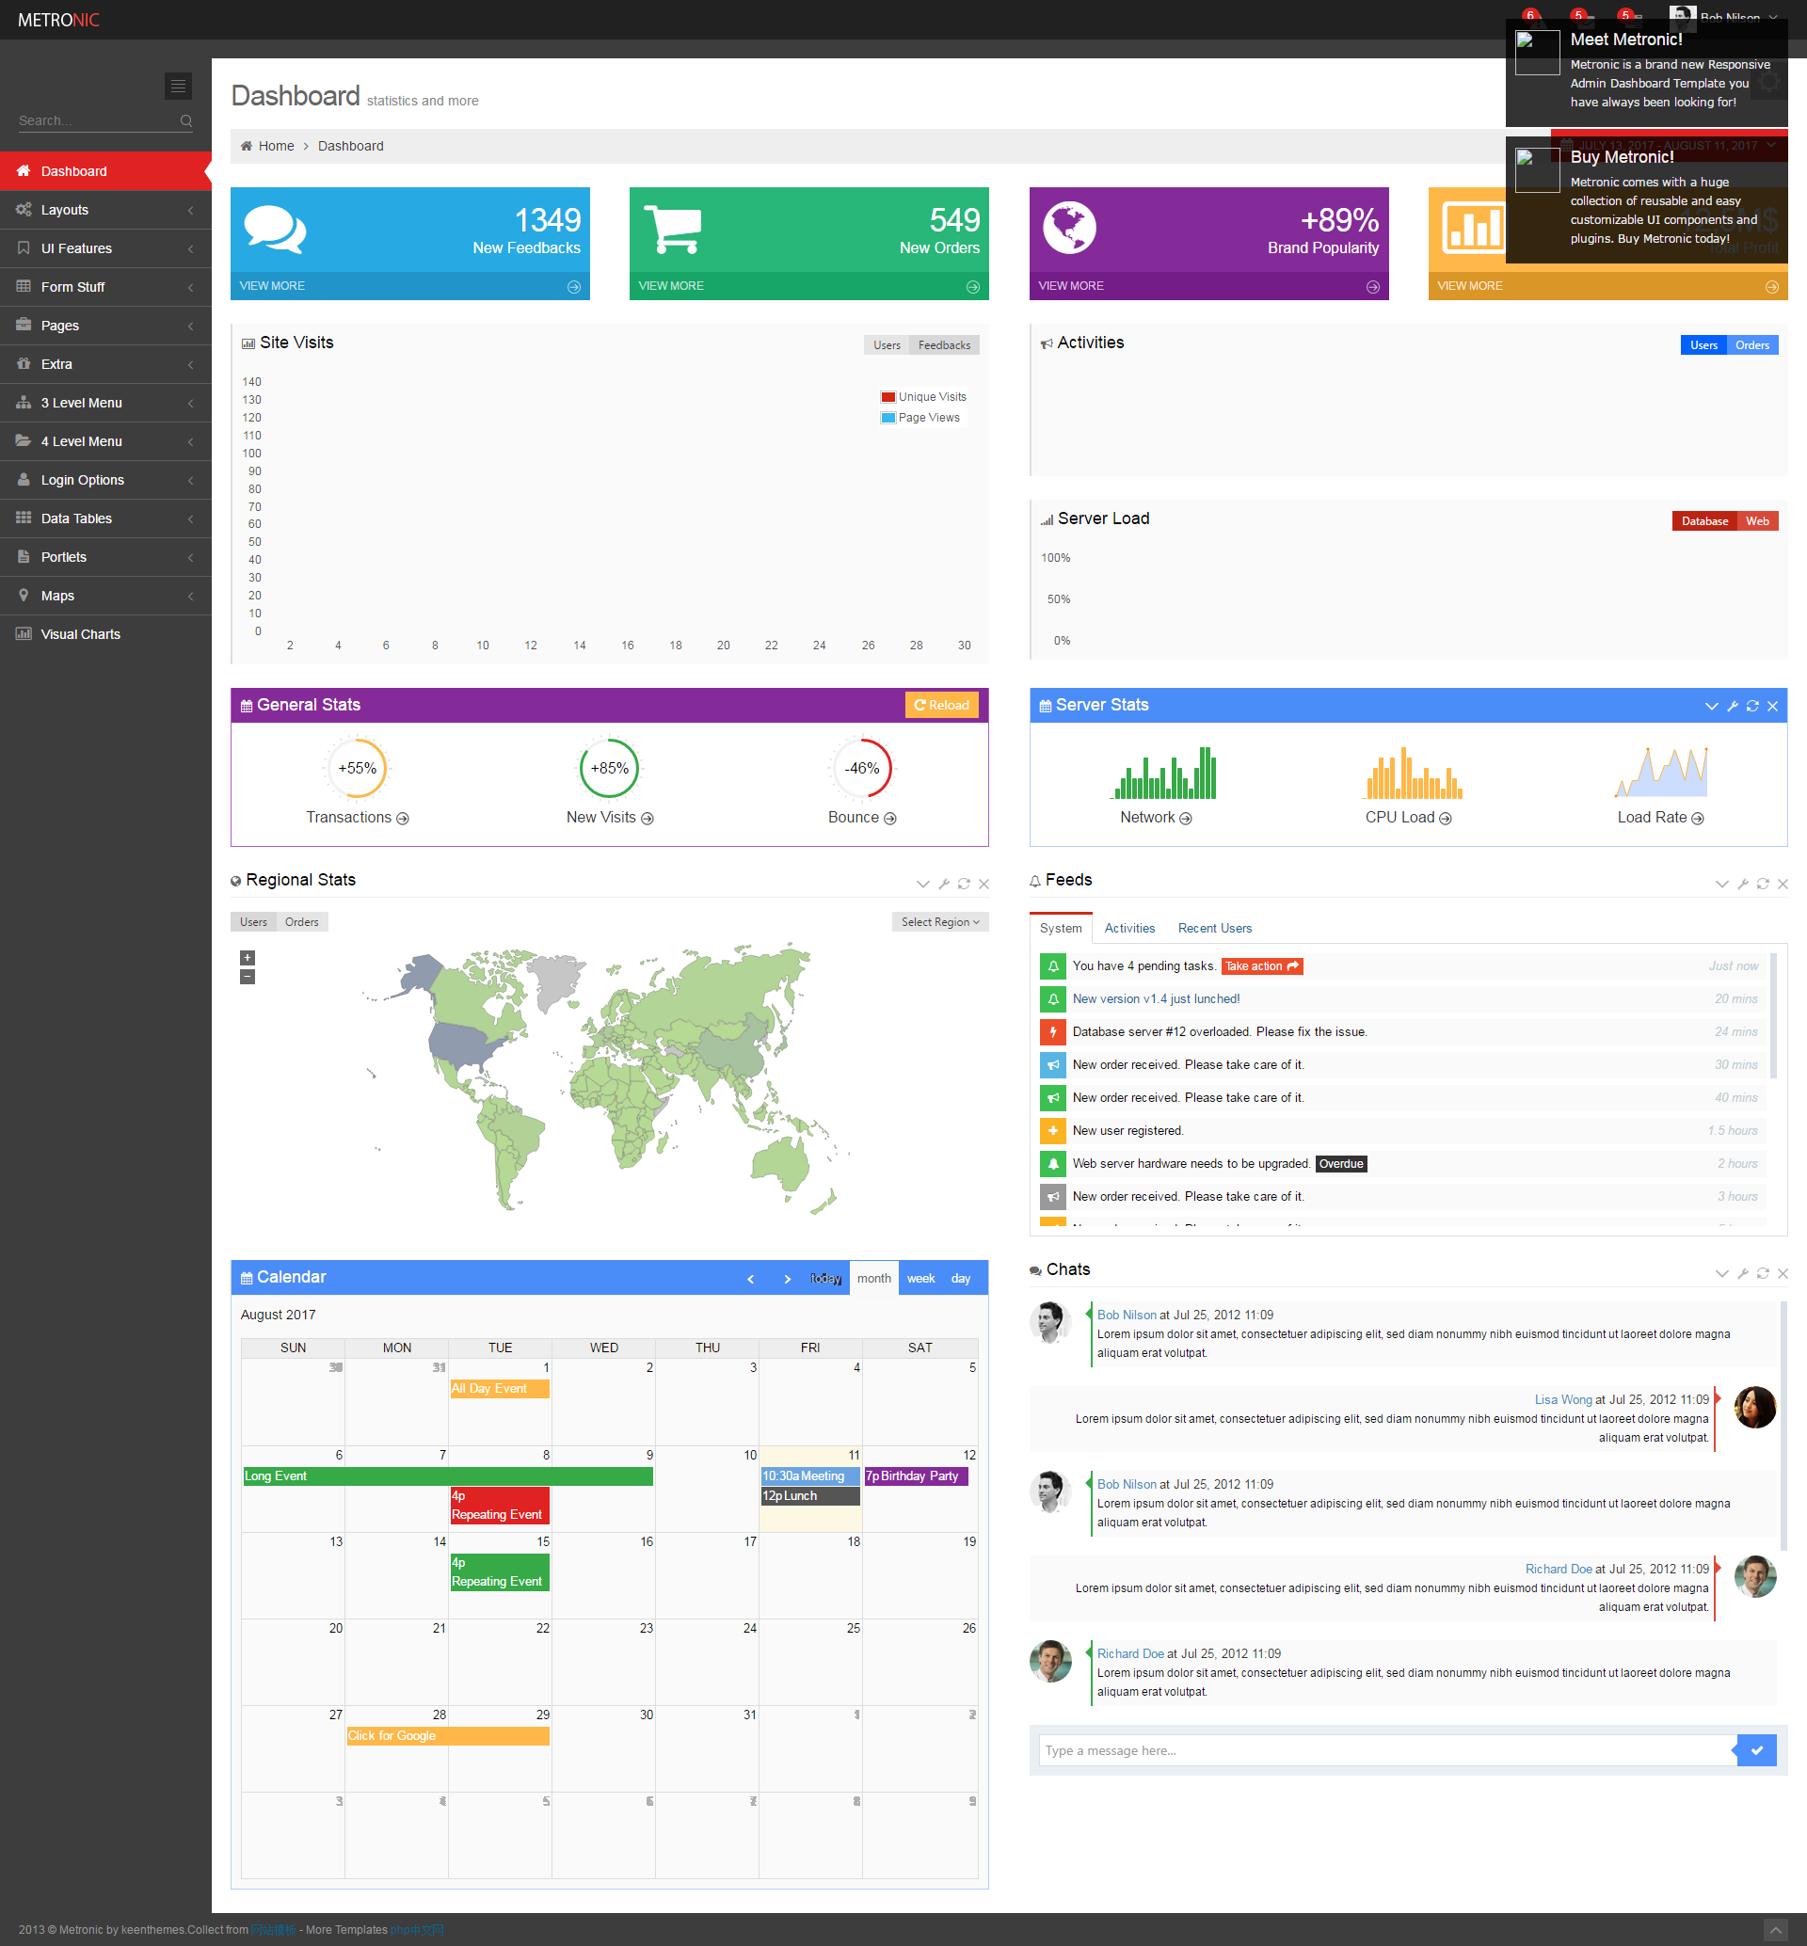Zoom out on the regional map
Image resolution: width=1807 pixels, height=1946 pixels.
tap(248, 977)
